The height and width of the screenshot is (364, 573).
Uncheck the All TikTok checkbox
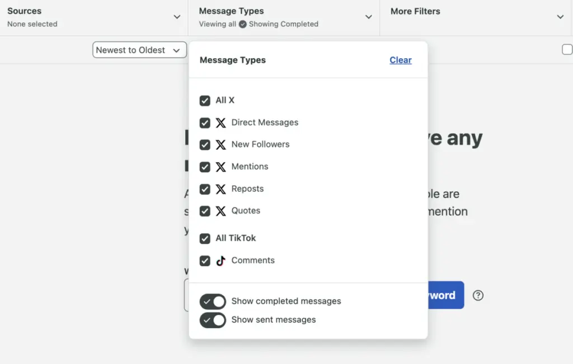click(205, 238)
